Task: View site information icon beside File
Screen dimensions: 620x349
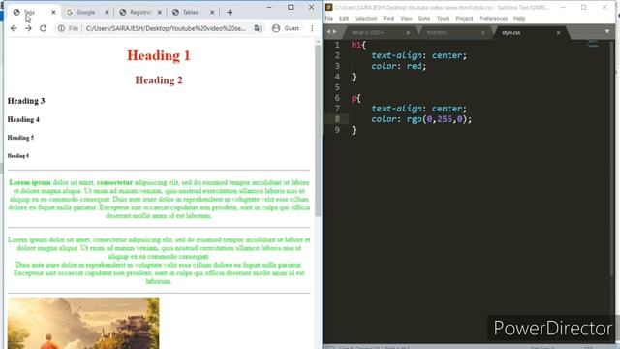Action: point(61,28)
